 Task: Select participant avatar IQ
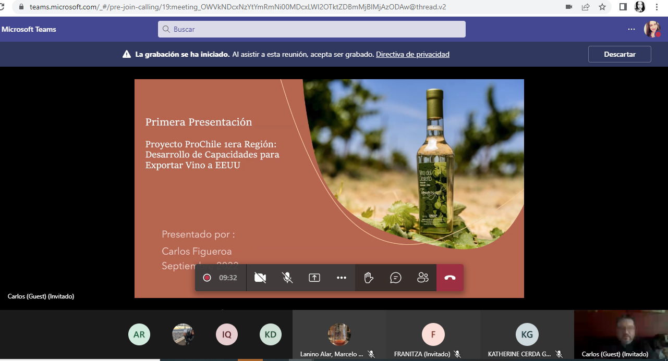click(x=227, y=334)
